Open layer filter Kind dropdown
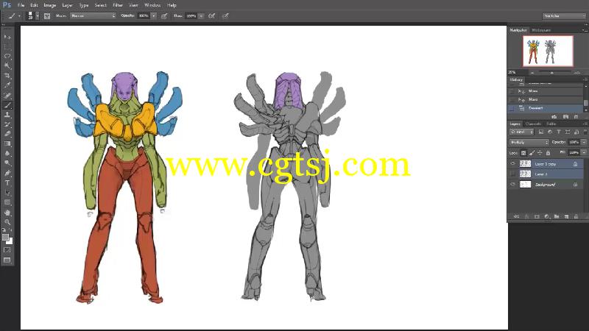589x331 pixels. click(521, 132)
